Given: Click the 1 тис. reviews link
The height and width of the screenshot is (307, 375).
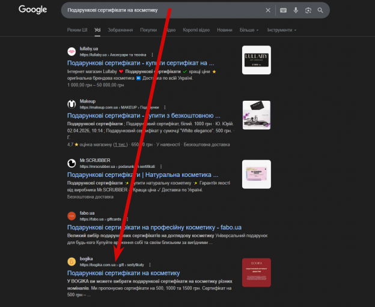Looking at the screenshot, I should pos(120,145).
